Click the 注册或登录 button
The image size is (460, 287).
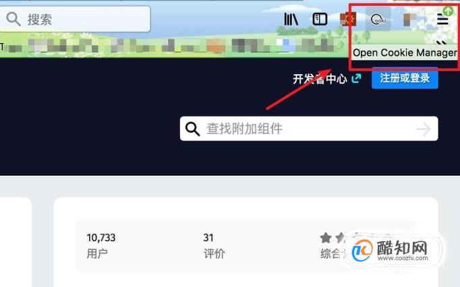405,78
